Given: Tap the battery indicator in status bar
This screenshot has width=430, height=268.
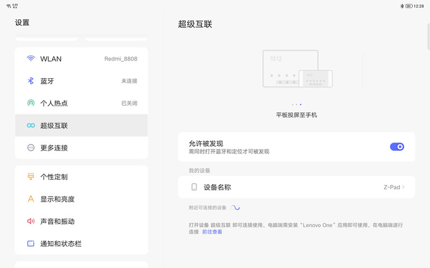Looking at the screenshot, I should (408, 6).
